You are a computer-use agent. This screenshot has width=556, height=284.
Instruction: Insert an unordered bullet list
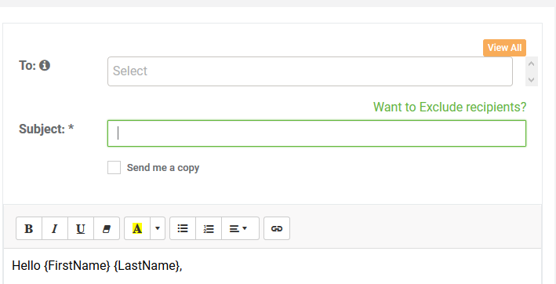[183, 228]
